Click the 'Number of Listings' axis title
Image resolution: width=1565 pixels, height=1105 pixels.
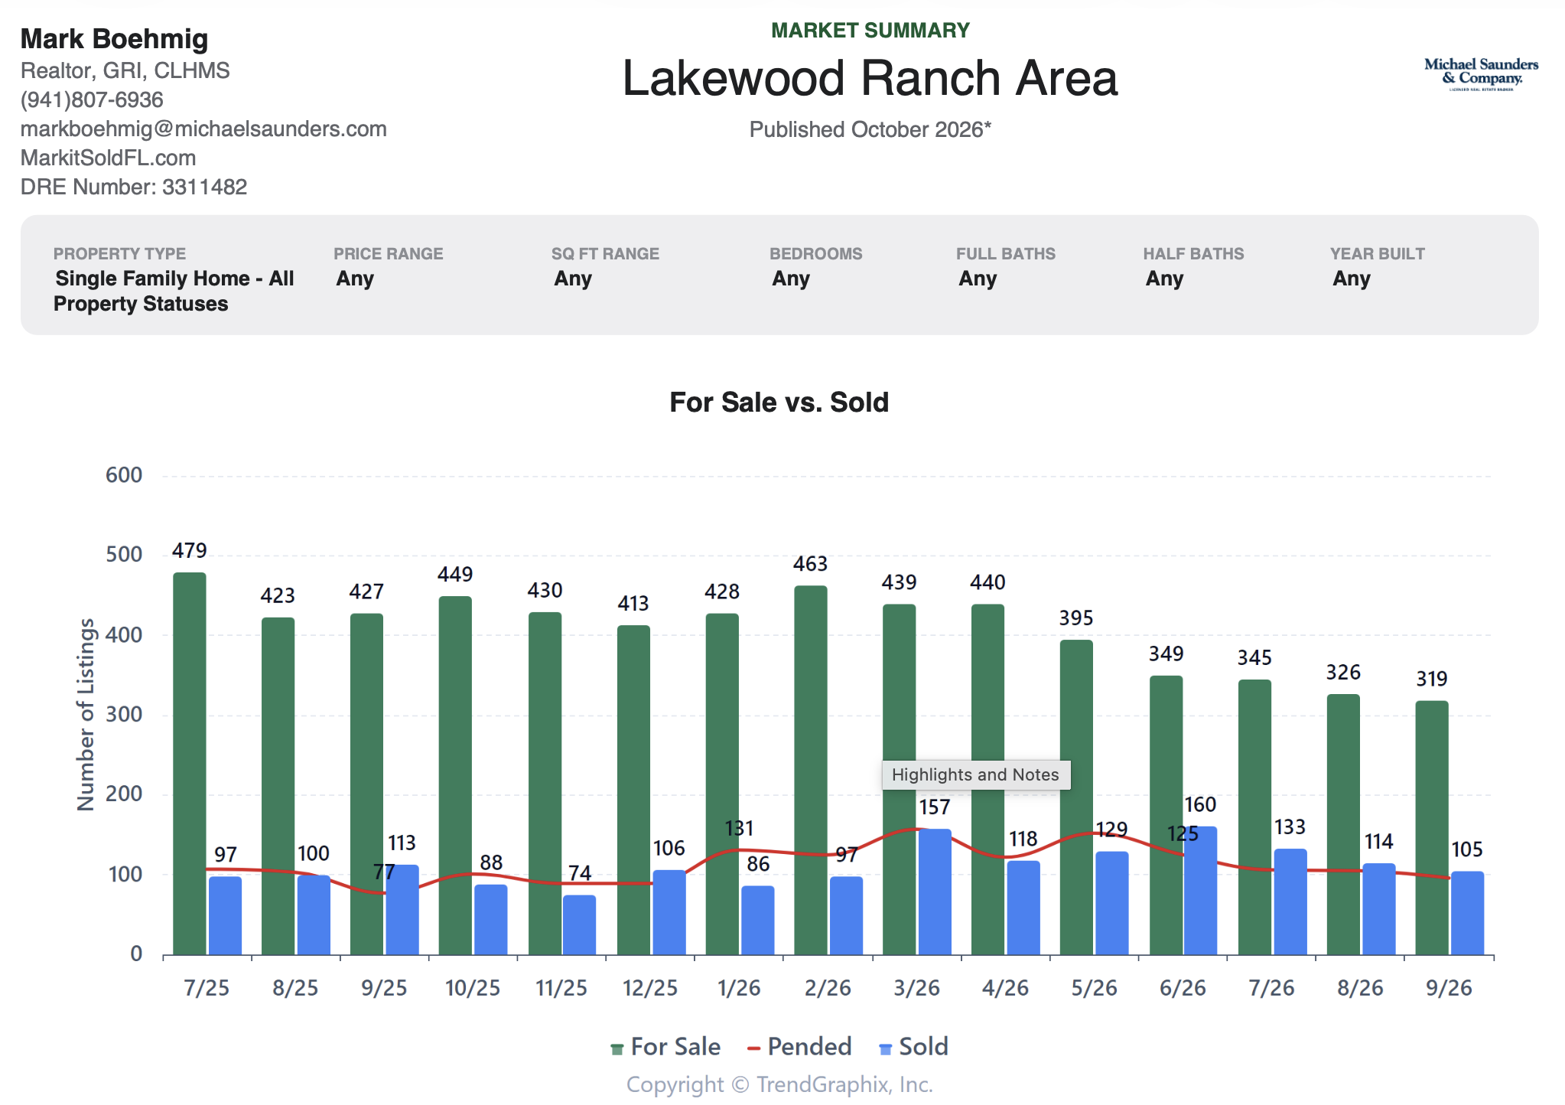point(86,715)
